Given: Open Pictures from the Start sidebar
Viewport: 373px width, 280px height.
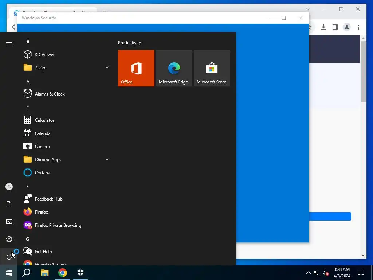Looking at the screenshot, I should [9, 222].
